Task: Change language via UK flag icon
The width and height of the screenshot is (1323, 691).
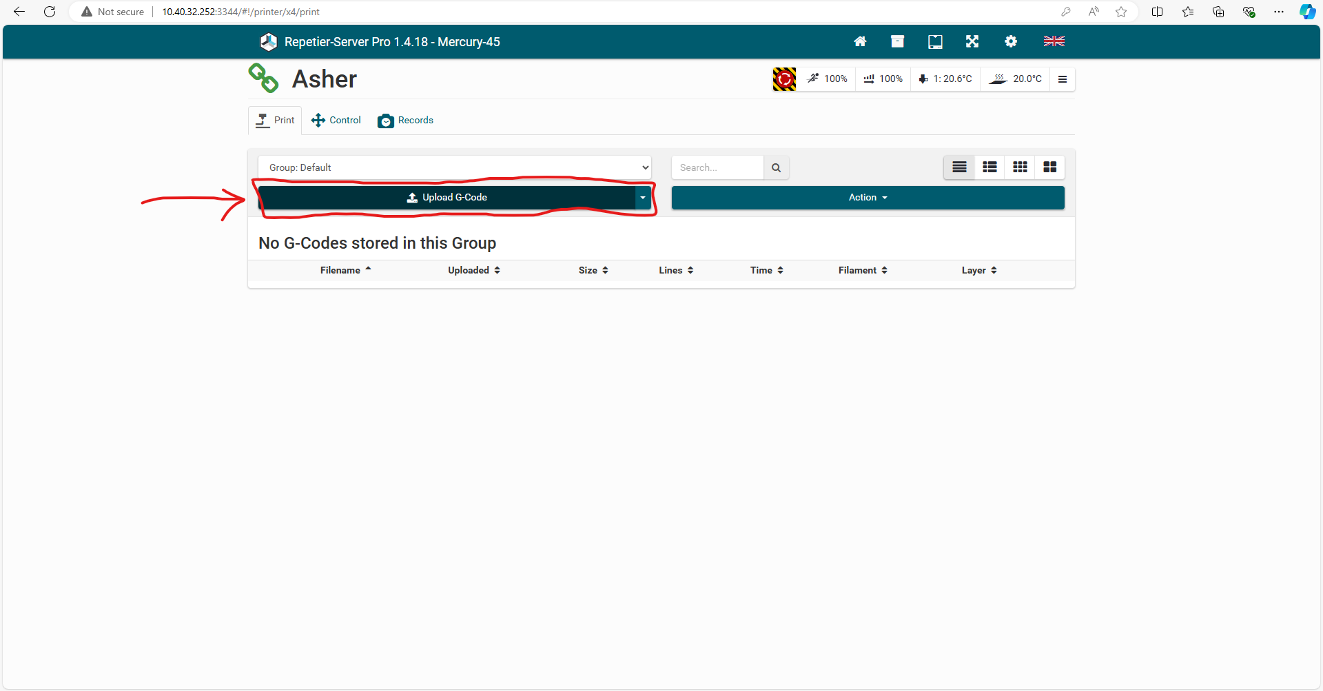Action: [1054, 41]
